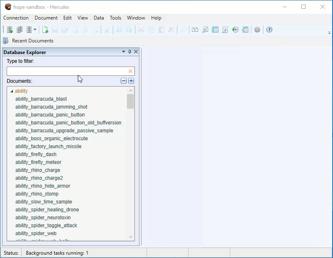Image resolution: width=333 pixels, height=258 pixels.
Task: Open the Recent Documents list
Action: tap(33, 41)
